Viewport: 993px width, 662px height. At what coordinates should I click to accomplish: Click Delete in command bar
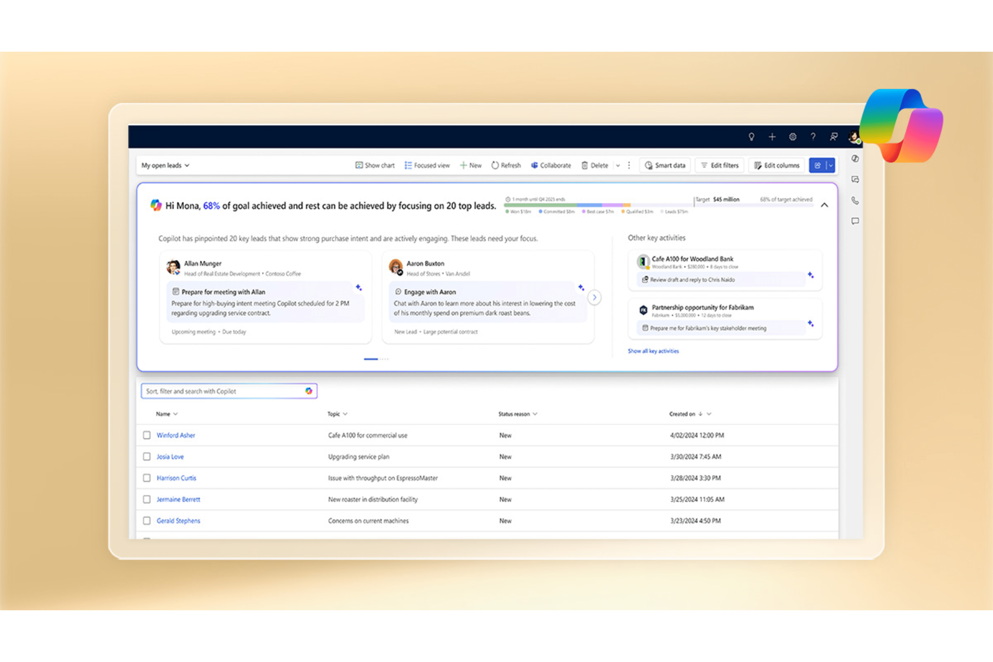(x=595, y=165)
